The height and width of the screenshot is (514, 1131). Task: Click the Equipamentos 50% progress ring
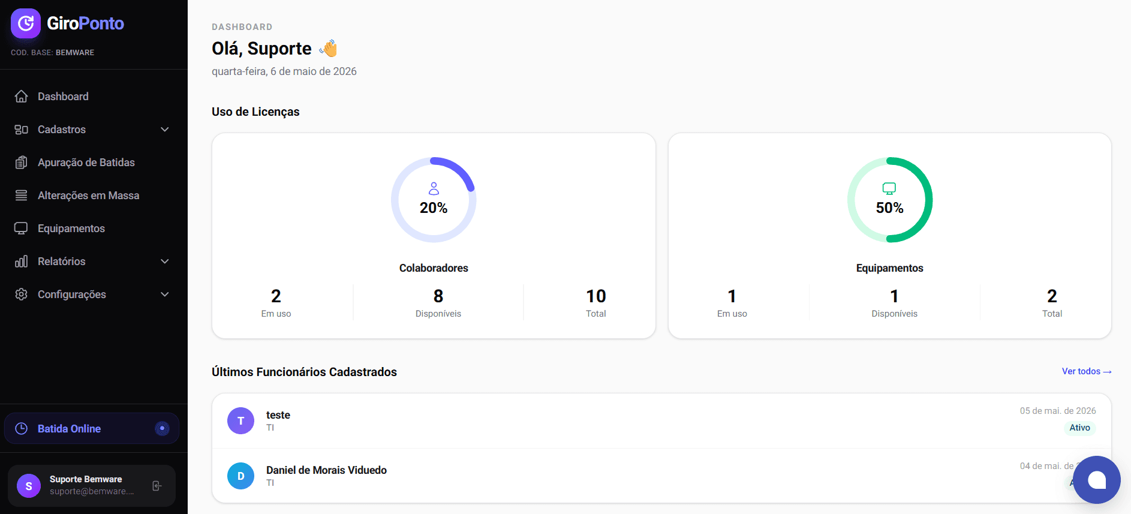pos(889,200)
